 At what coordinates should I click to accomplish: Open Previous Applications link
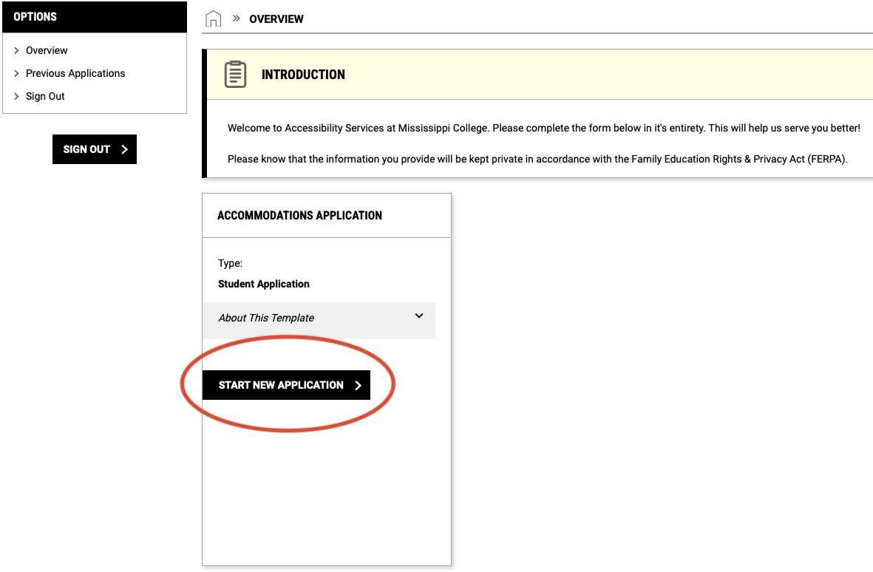[75, 73]
